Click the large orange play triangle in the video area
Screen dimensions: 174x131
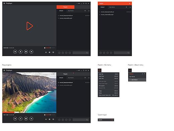click(30, 26)
